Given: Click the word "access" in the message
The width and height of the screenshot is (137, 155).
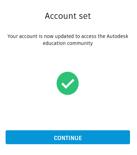Looking at the screenshot, I should (x=89, y=37).
